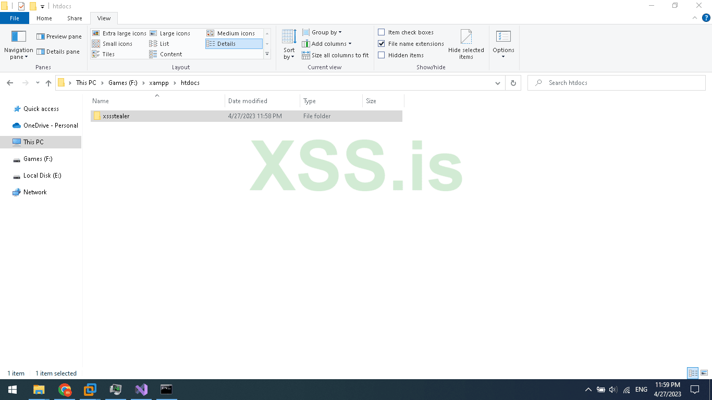Viewport: 712px width, 400px height.
Task: Open File Explorer from the taskbar
Action: point(39,390)
